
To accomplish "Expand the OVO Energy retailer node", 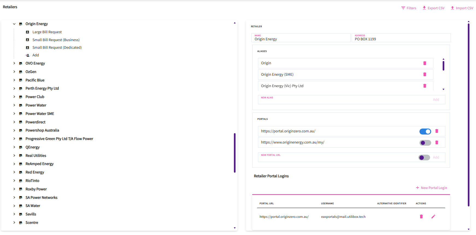I will (x=14, y=63).
